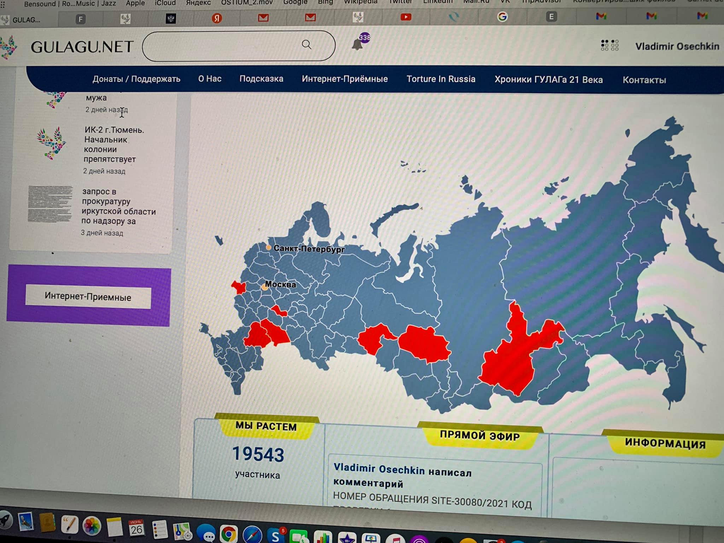Open Google Chrome in the Dock
Image resolution: width=724 pixels, height=543 pixels.
[x=228, y=534]
